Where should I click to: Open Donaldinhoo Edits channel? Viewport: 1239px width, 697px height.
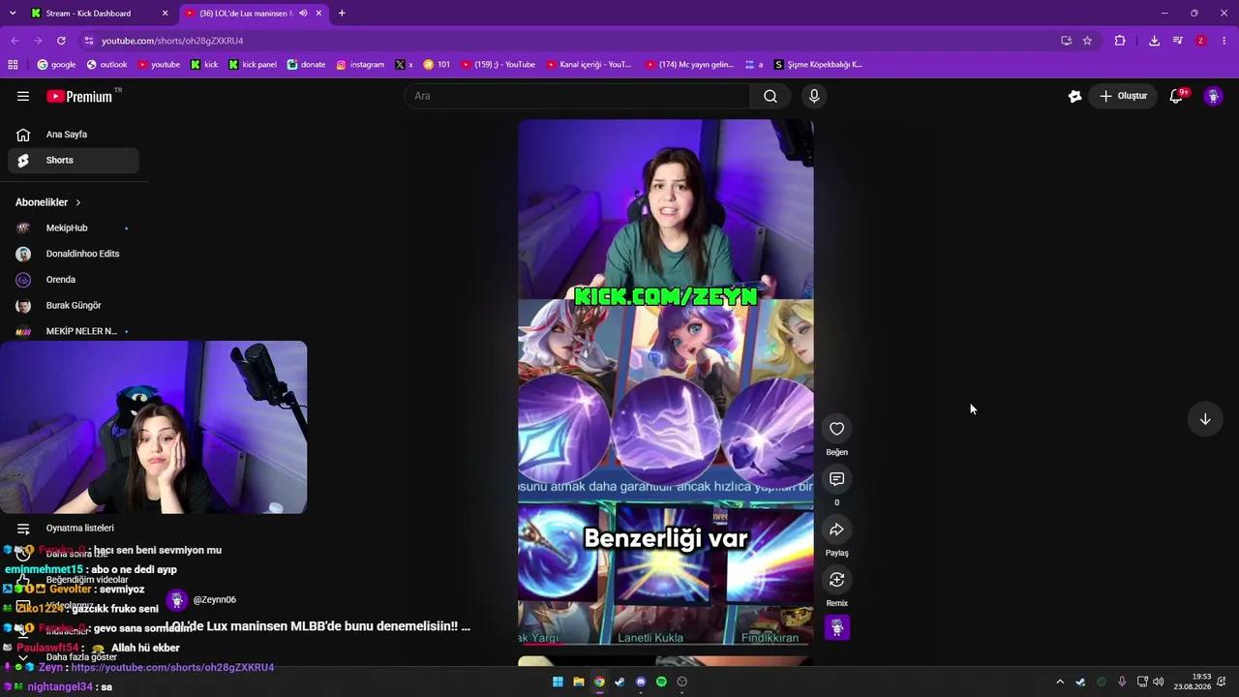tap(74, 254)
